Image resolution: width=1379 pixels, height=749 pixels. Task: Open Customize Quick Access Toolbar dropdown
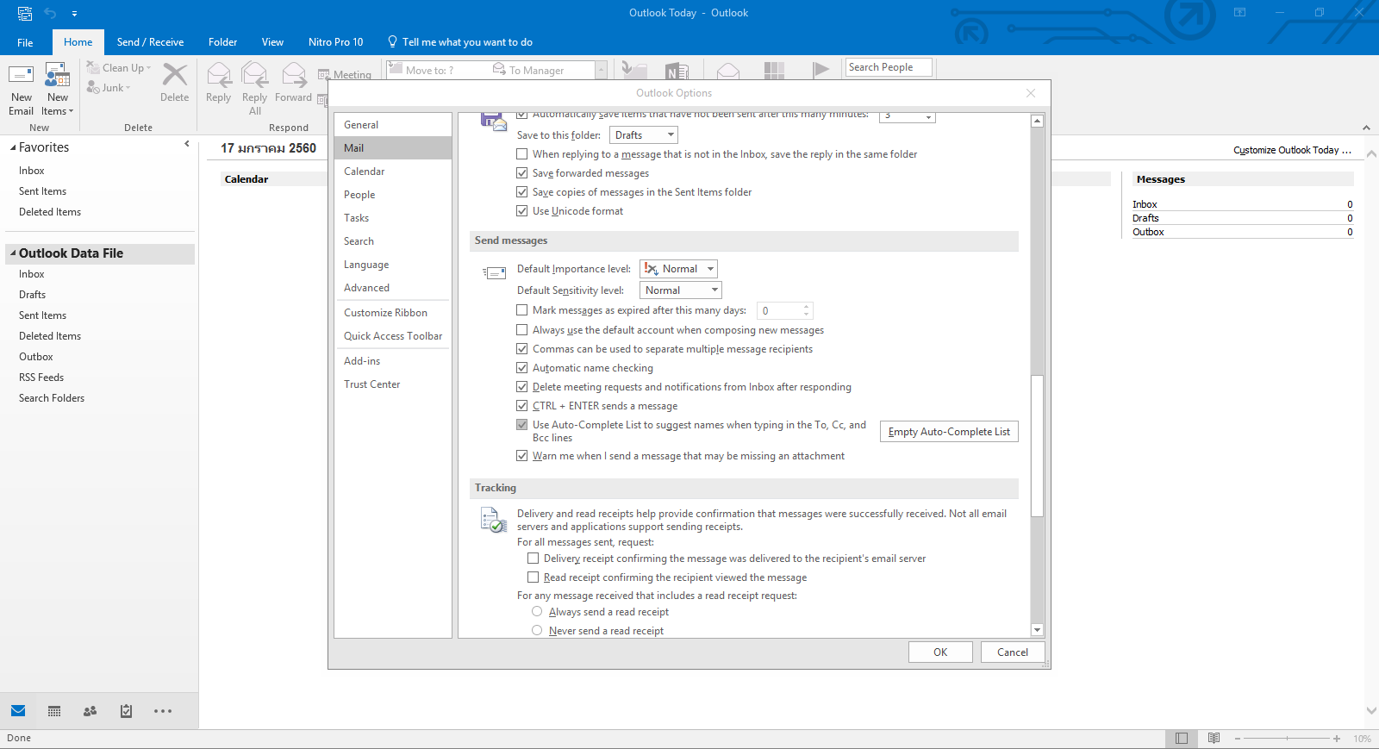click(x=74, y=14)
